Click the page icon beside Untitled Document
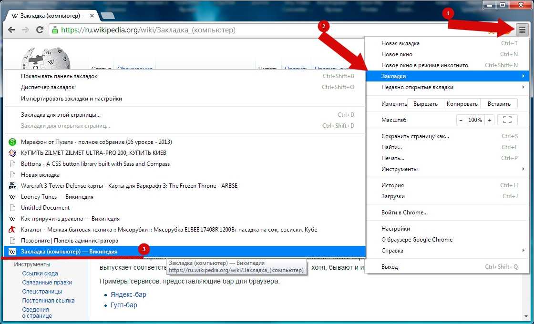Image resolution: width=534 pixels, height=324 pixels. [x=12, y=208]
